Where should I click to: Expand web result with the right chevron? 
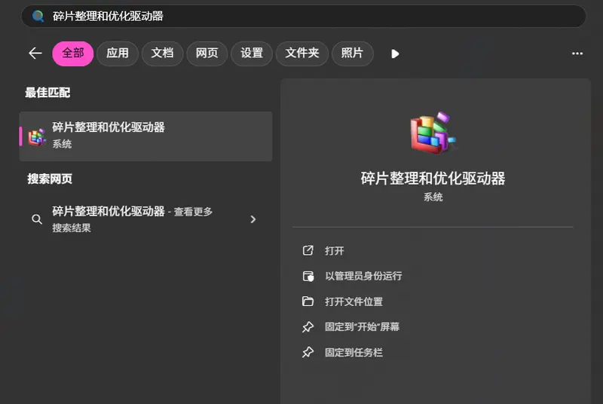[253, 219]
